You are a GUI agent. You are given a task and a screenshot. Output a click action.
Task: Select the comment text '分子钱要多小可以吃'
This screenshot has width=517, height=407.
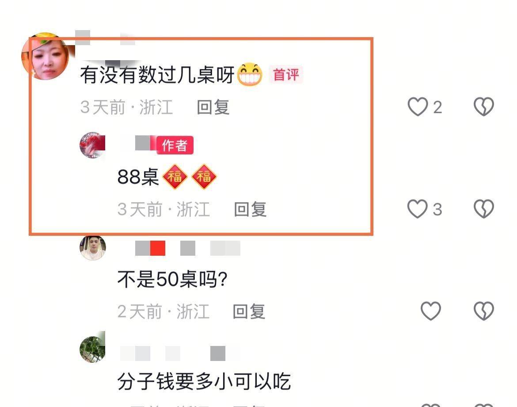tap(204, 381)
